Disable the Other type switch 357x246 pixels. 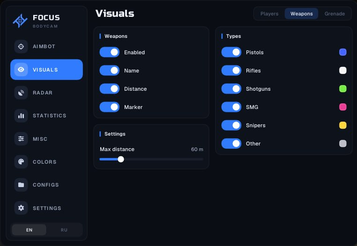pos(231,144)
